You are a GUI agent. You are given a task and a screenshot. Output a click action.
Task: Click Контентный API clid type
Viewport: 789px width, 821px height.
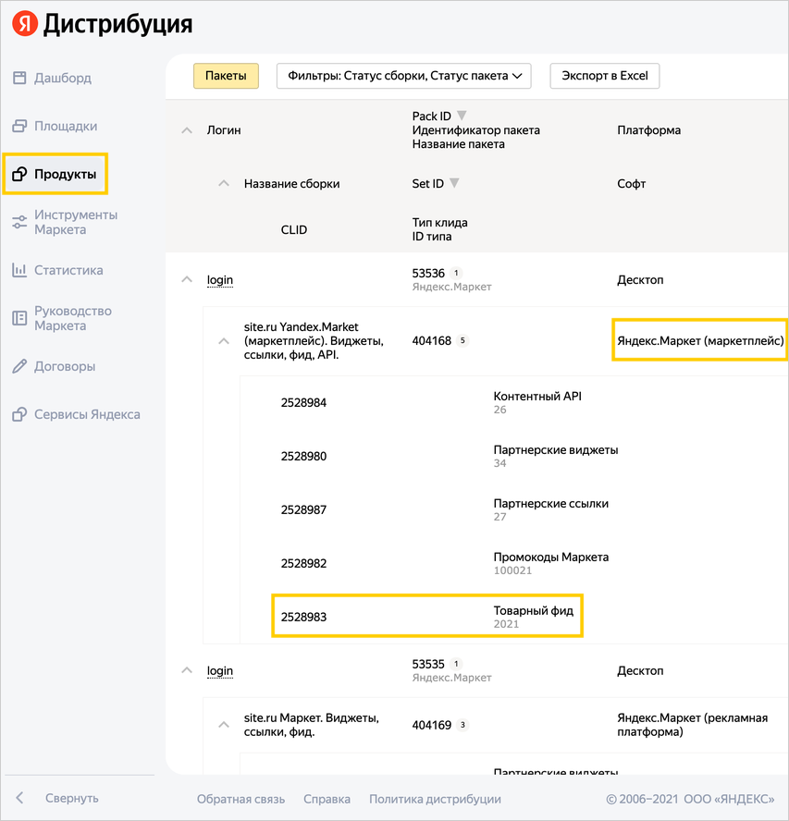pos(537,397)
